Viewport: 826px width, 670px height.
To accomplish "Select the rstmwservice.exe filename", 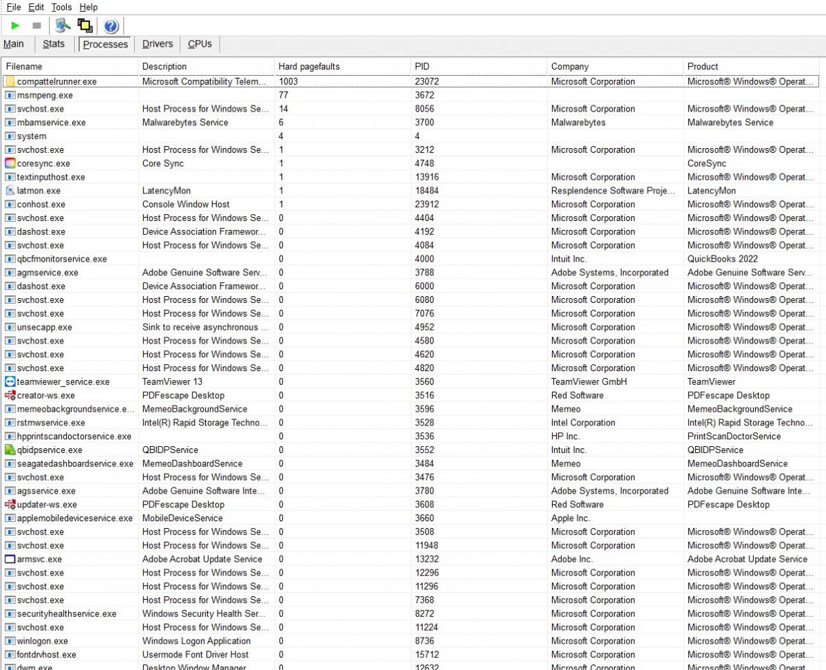I will pyautogui.click(x=51, y=423).
